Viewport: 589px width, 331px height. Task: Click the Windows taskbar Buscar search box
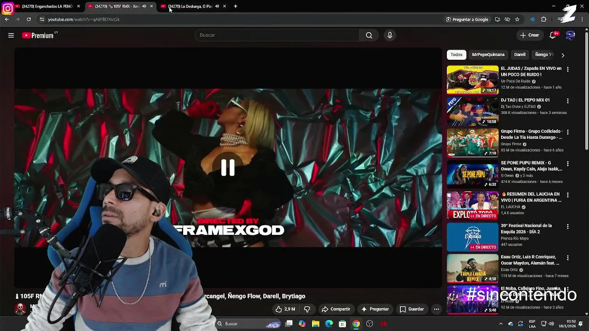click(x=248, y=324)
